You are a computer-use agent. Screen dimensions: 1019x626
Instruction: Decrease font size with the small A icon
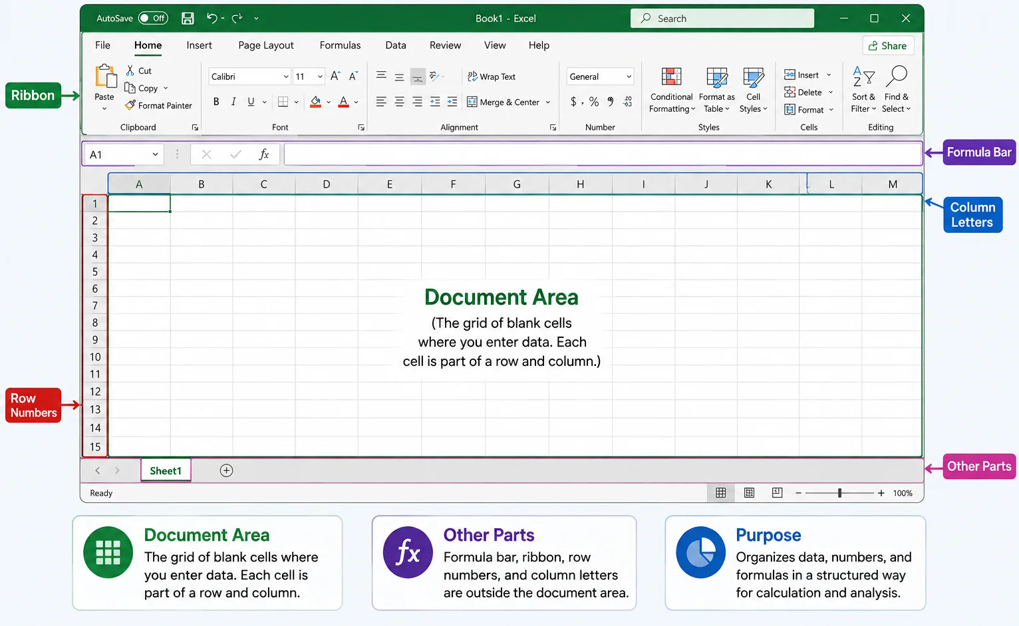tap(353, 77)
